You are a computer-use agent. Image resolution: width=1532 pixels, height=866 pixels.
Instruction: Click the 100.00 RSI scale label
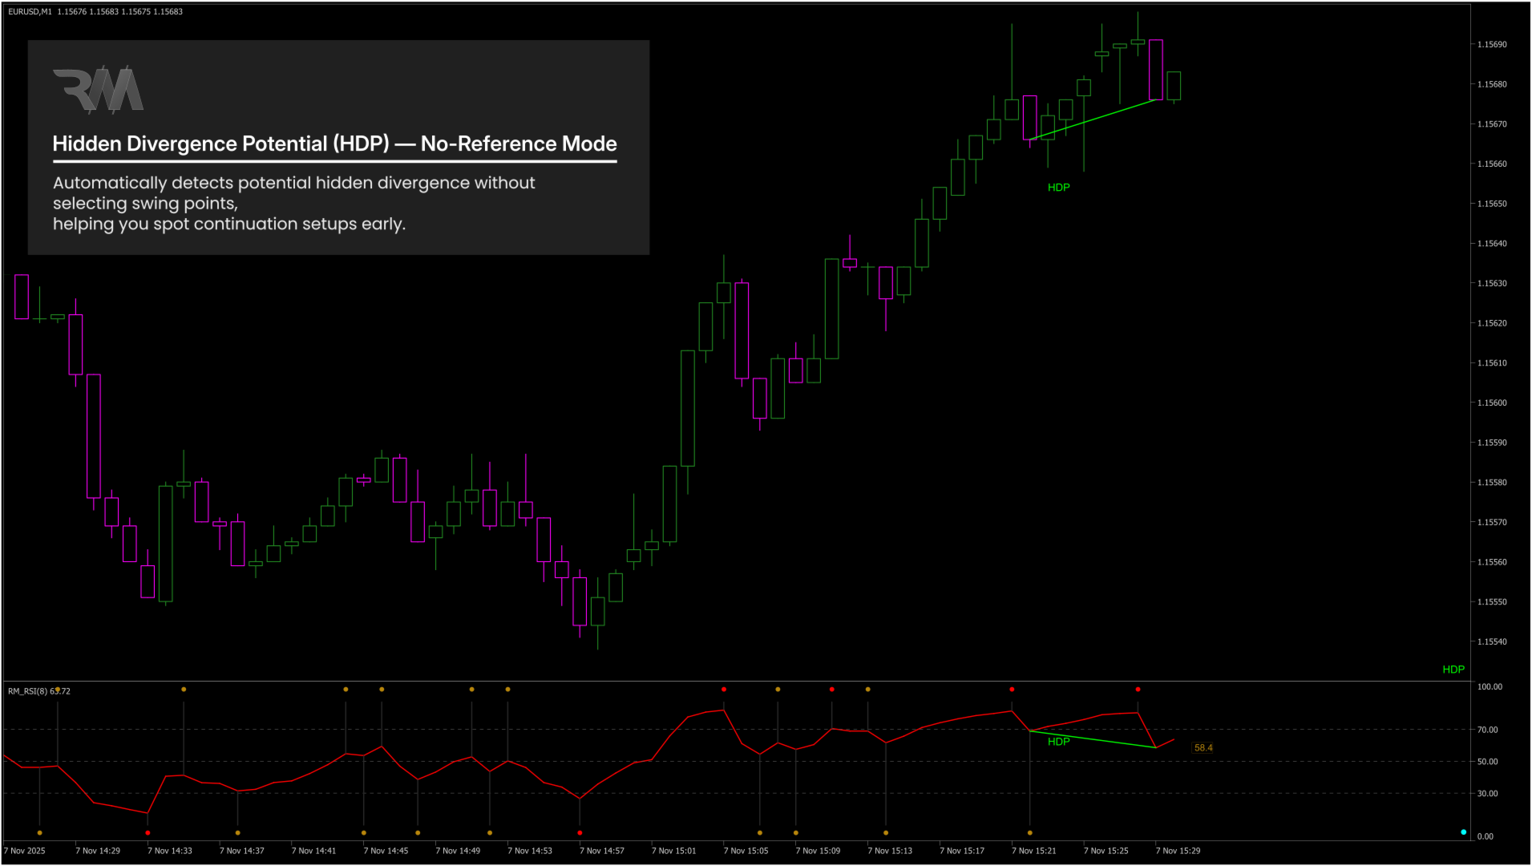[x=1490, y=687]
